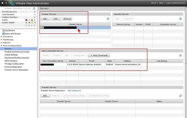The height and width of the screenshot is (118, 187).
Task: Click Logout (administrator) link
Action: click(x=176, y=3)
